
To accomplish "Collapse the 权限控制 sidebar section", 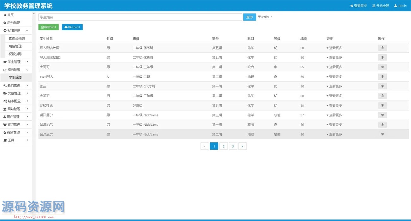I will [16, 31].
